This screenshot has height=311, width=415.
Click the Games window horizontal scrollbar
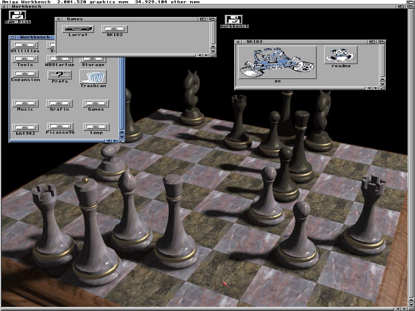point(127,55)
